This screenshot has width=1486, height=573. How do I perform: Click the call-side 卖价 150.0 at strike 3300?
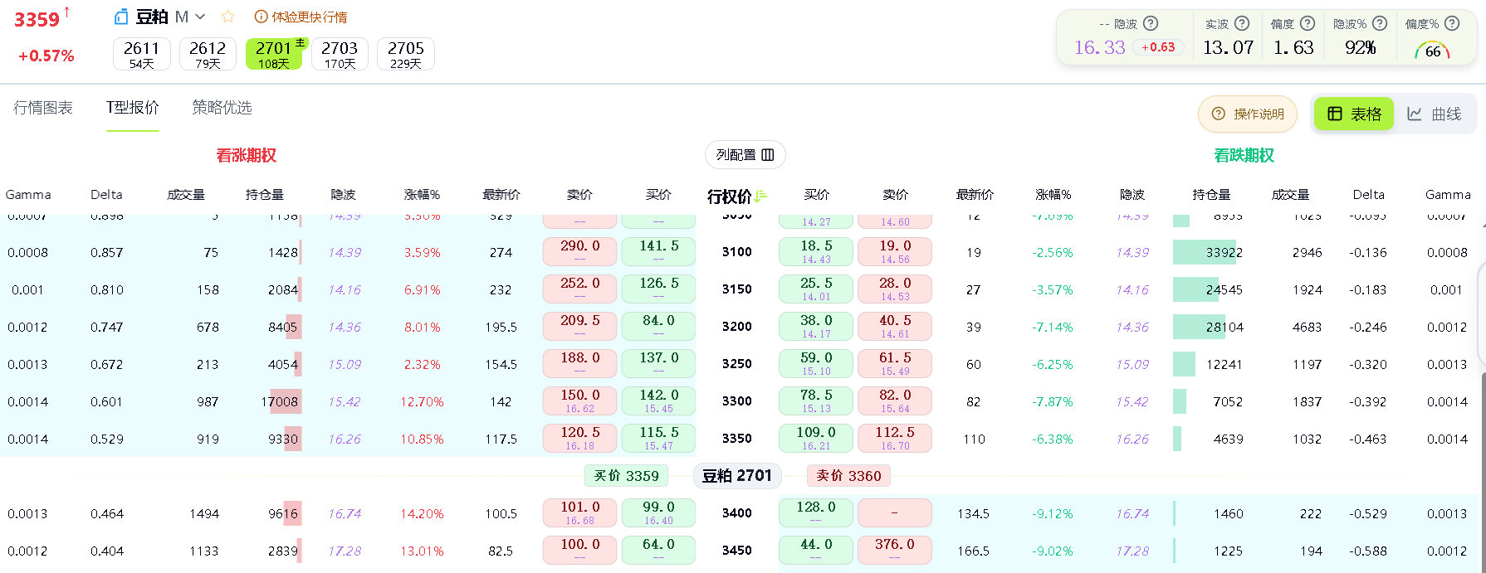coord(579,401)
